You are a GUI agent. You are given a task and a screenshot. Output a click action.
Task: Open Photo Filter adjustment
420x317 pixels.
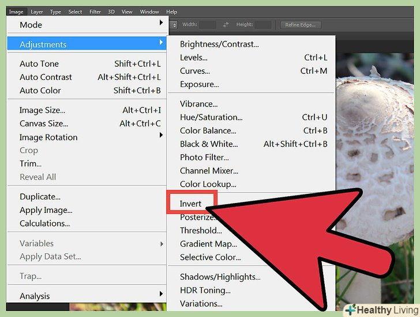(x=252, y=157)
